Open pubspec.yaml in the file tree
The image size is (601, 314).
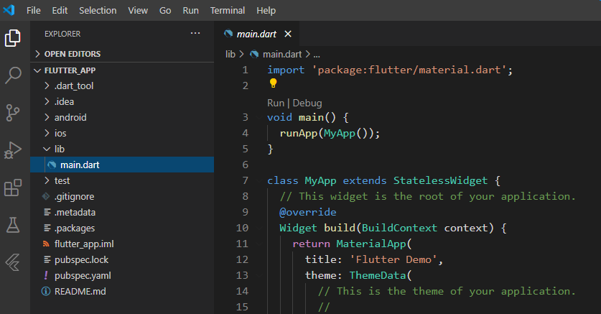82,275
